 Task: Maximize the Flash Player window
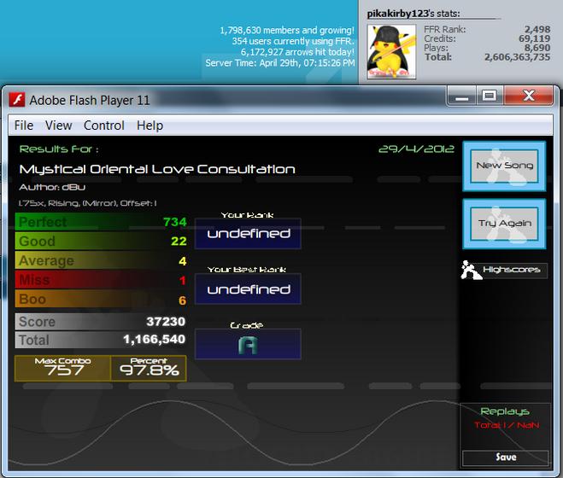click(x=490, y=96)
